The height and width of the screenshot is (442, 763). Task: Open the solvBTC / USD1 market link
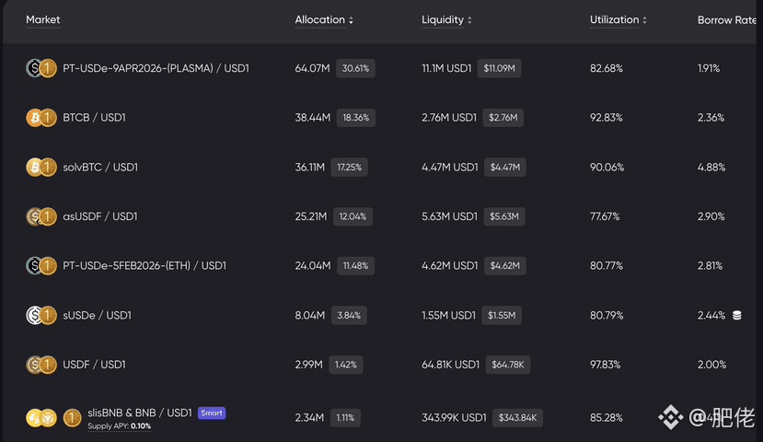click(x=100, y=167)
